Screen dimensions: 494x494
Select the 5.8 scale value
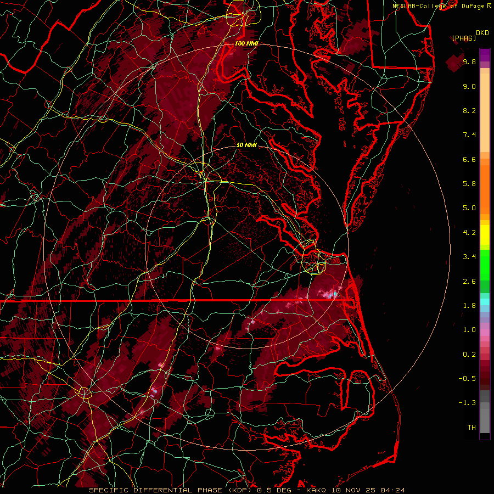point(469,184)
